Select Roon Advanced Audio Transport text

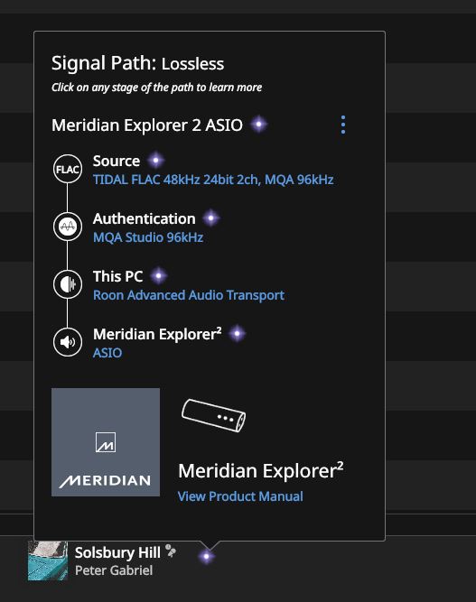tap(189, 295)
